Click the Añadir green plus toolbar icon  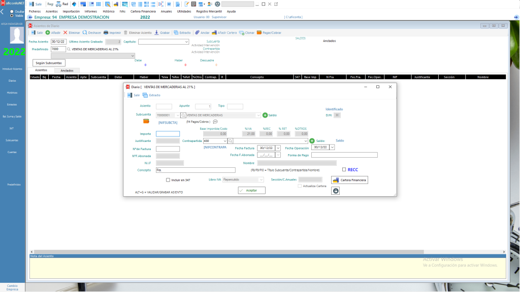(48, 33)
